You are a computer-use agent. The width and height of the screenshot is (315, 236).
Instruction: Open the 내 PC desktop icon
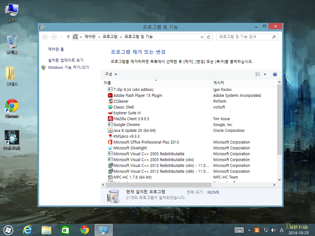click(x=12, y=12)
